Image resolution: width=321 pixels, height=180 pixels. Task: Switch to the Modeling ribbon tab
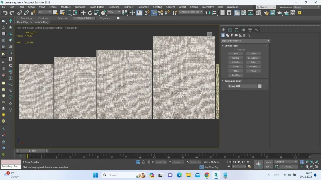(26, 18)
